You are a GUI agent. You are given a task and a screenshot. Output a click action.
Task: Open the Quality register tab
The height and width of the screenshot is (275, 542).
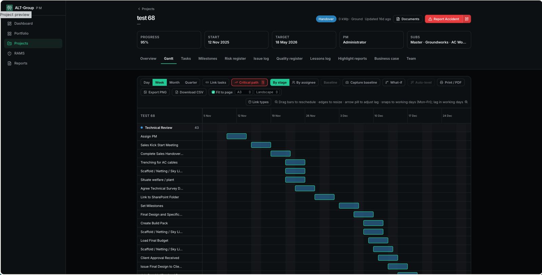pyautogui.click(x=289, y=59)
